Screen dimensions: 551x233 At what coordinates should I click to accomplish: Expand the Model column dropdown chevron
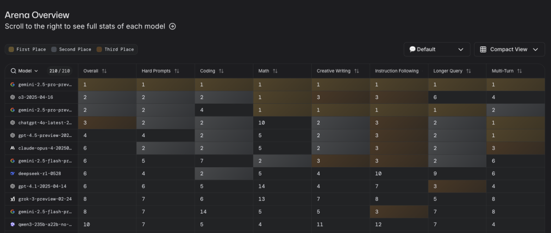[x=36, y=71]
